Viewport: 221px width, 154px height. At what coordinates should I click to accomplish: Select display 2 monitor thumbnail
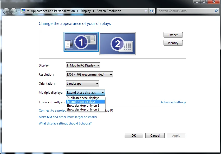(118, 44)
